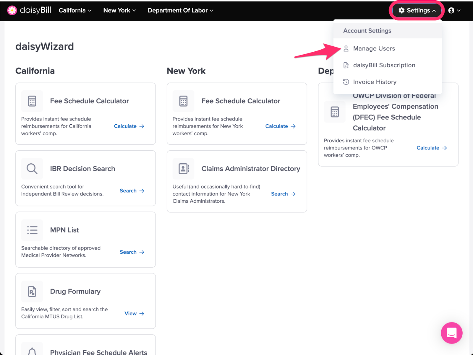Click the Manage Users person icon
The width and height of the screenshot is (473, 355).
[x=346, y=48]
